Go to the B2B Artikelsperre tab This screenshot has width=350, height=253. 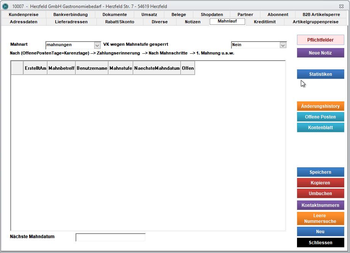316,14
